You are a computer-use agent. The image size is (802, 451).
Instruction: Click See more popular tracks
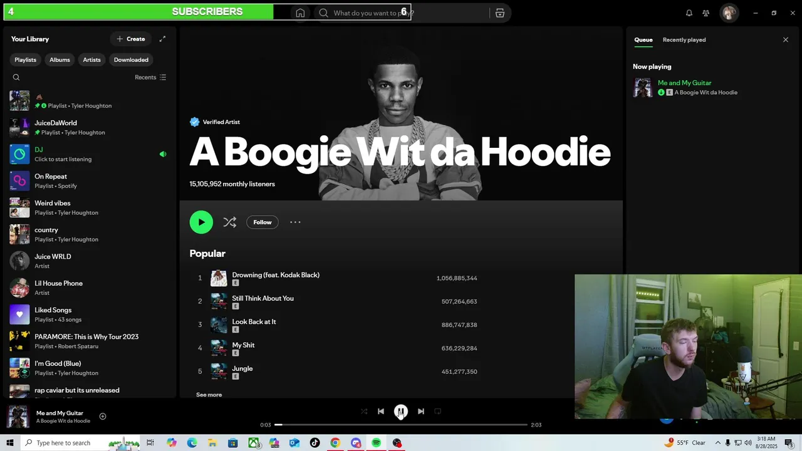(209, 395)
